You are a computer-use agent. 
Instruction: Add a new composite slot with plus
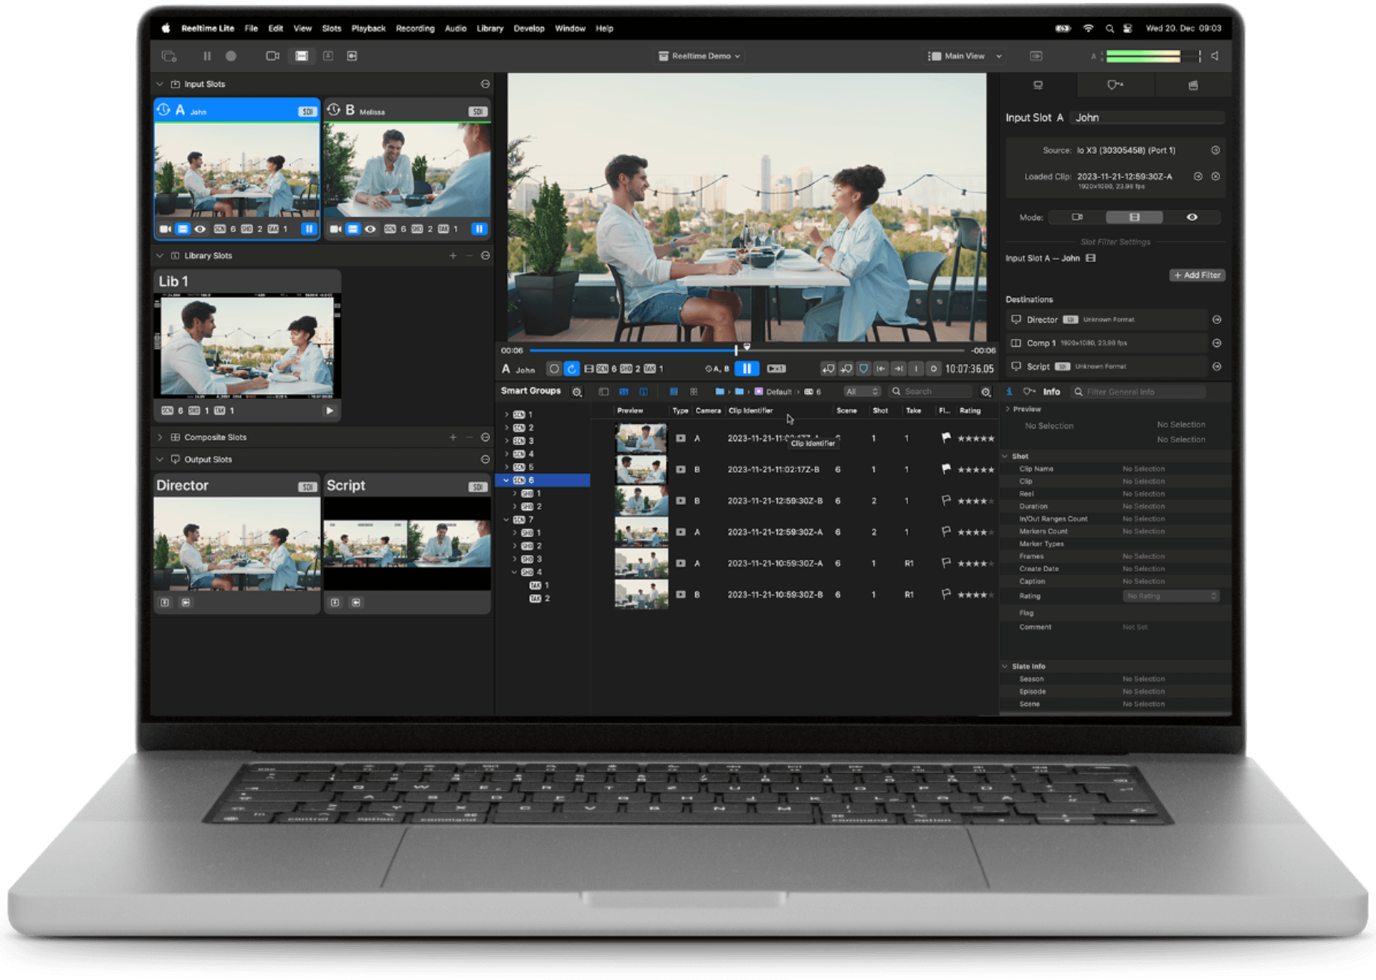[x=453, y=437]
